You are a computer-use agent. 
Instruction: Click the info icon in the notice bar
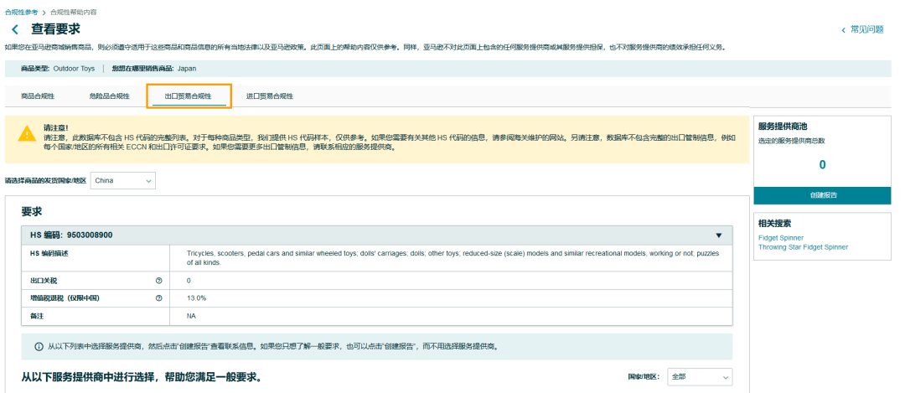tap(39, 346)
